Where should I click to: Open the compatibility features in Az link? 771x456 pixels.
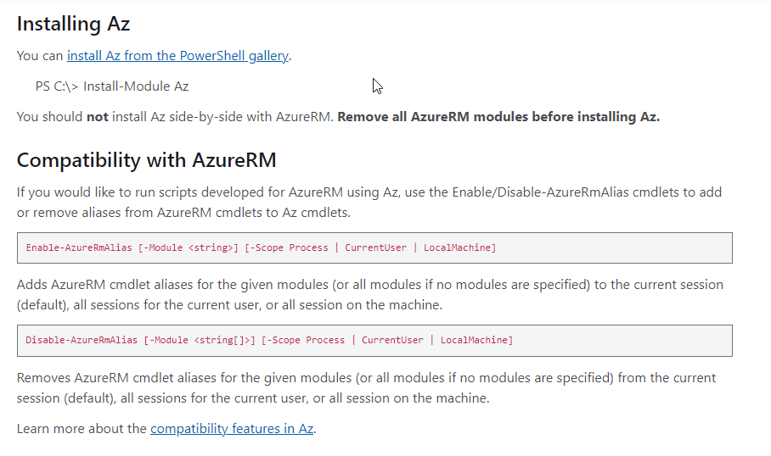[x=232, y=429]
